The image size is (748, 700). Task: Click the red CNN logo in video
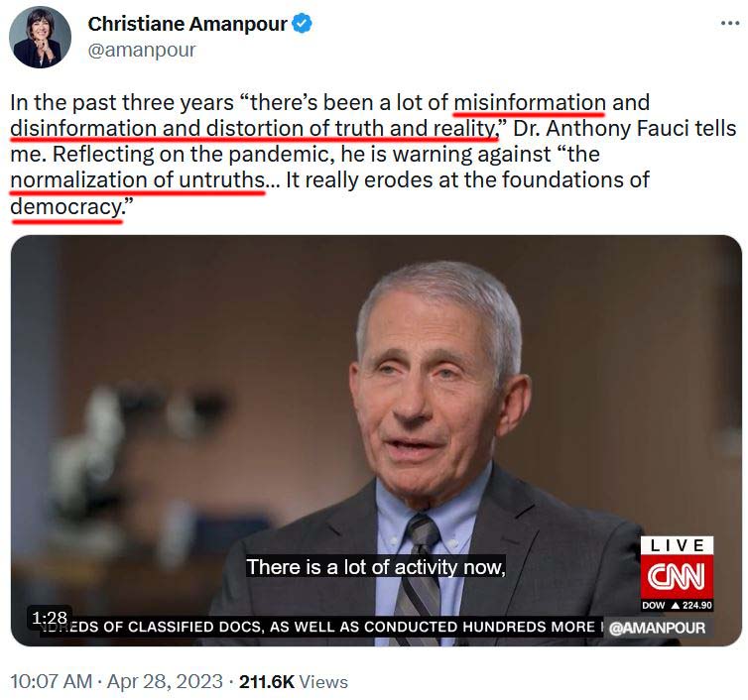(x=677, y=576)
